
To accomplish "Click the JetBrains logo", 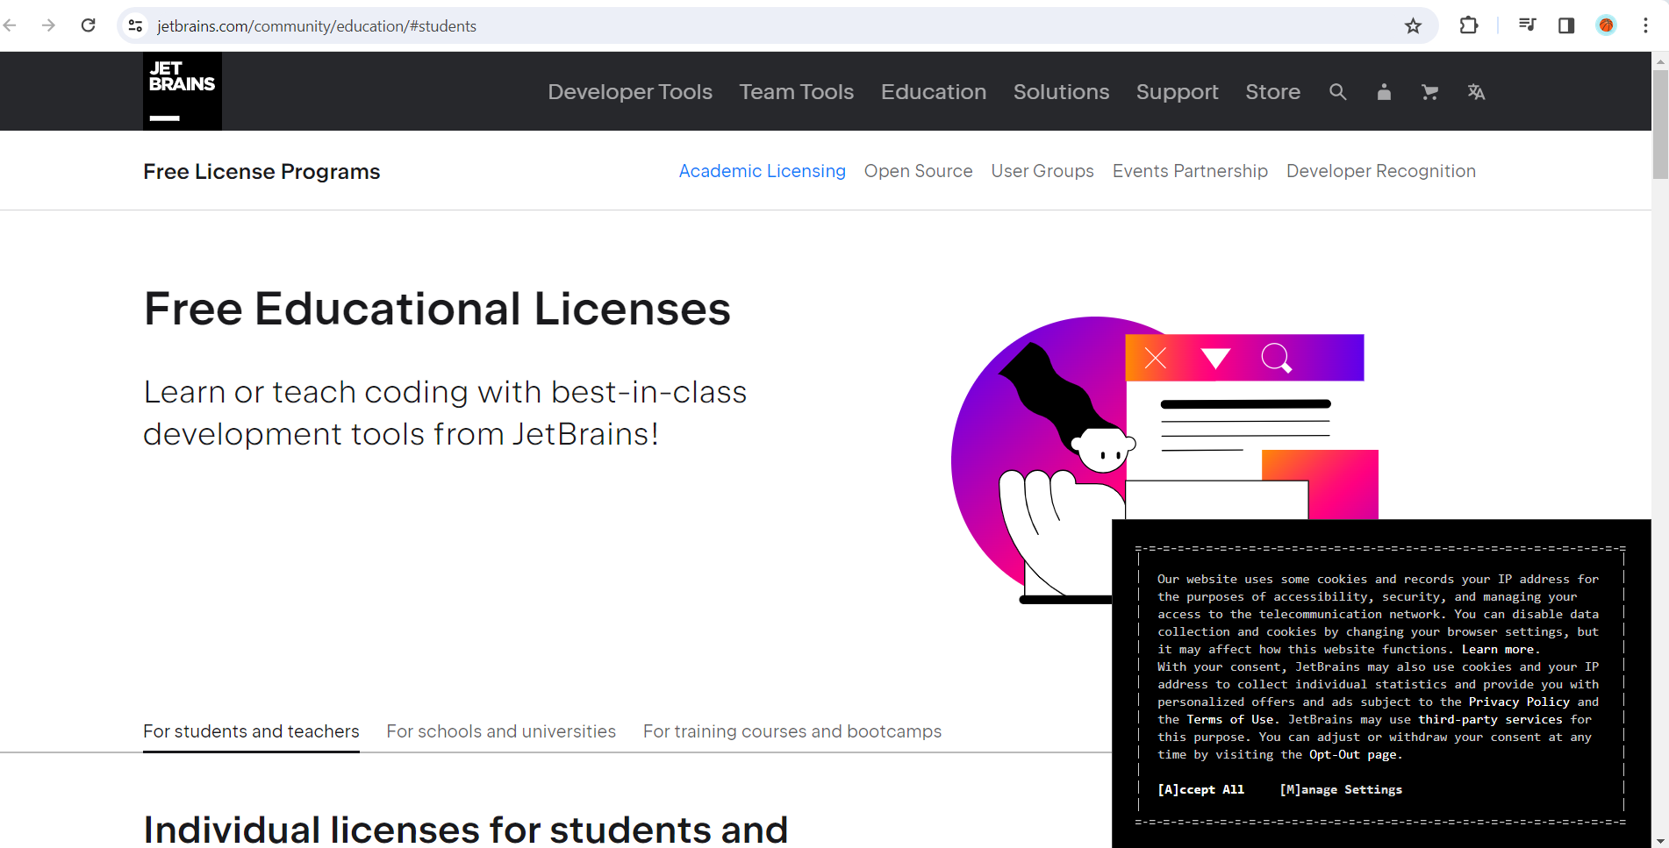I will (183, 91).
